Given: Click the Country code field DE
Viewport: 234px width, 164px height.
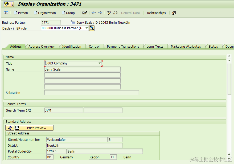Looking at the screenshot, I should [x=50, y=157].
